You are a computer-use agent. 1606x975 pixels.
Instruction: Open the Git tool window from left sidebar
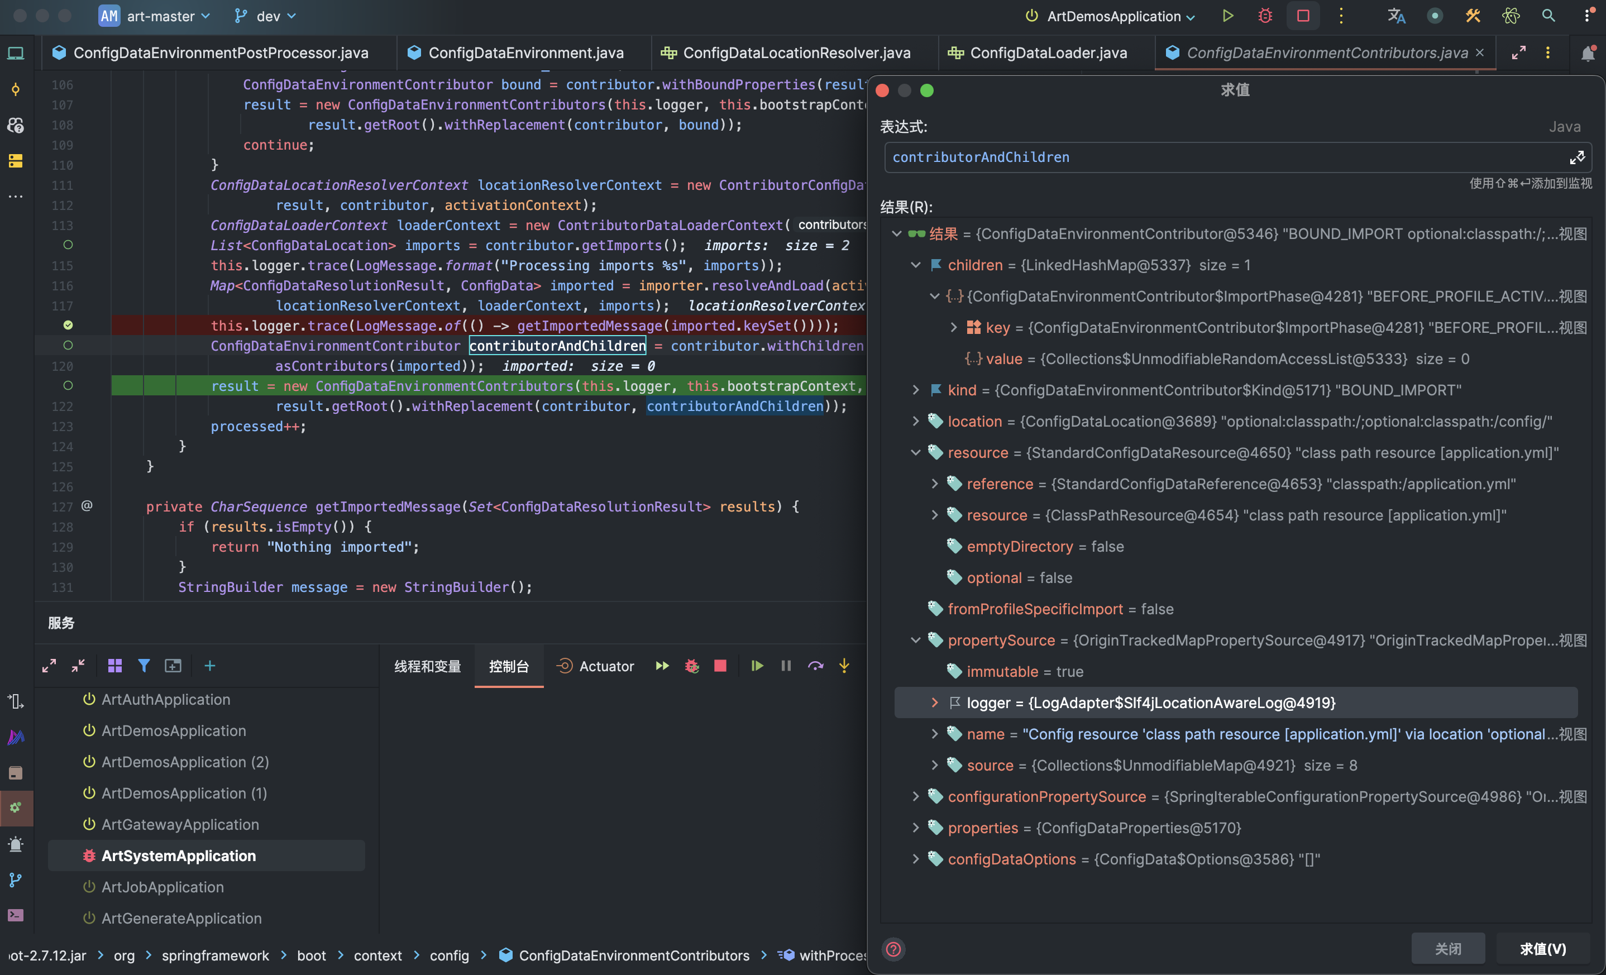pos(16,880)
